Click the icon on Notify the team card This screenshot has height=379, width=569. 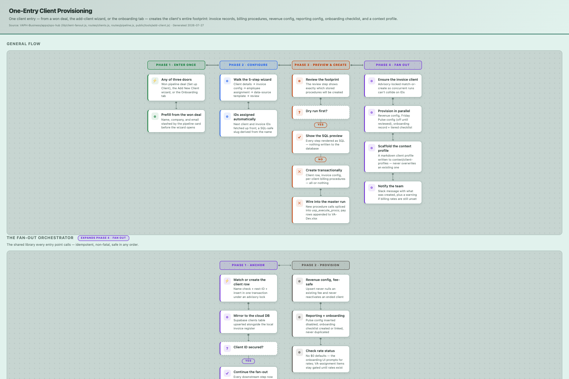(372, 187)
